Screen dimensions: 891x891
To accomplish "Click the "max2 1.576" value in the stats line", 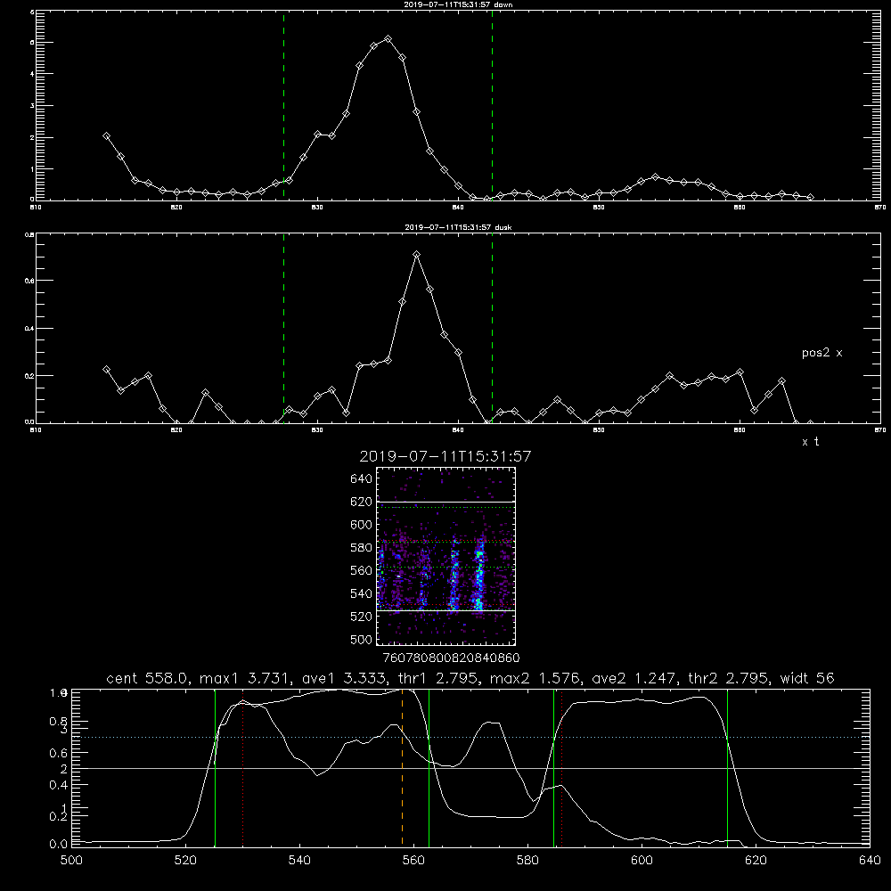I will click(535, 678).
